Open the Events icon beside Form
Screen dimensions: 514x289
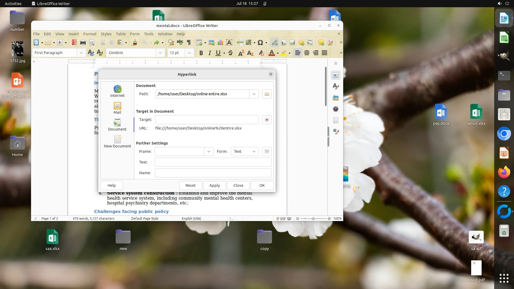(x=267, y=151)
